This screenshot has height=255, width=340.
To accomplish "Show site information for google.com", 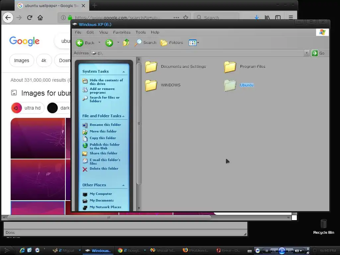I will point(63,18).
